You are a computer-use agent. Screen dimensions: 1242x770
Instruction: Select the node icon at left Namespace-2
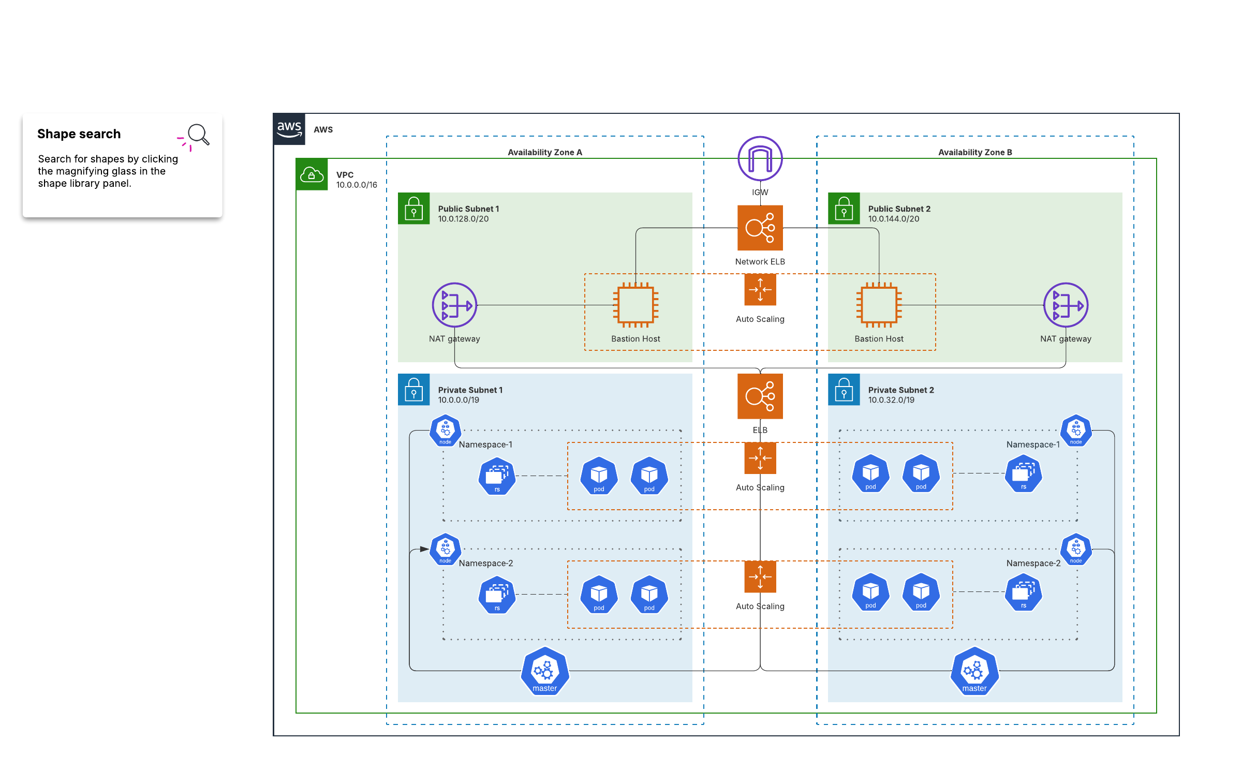tap(445, 549)
